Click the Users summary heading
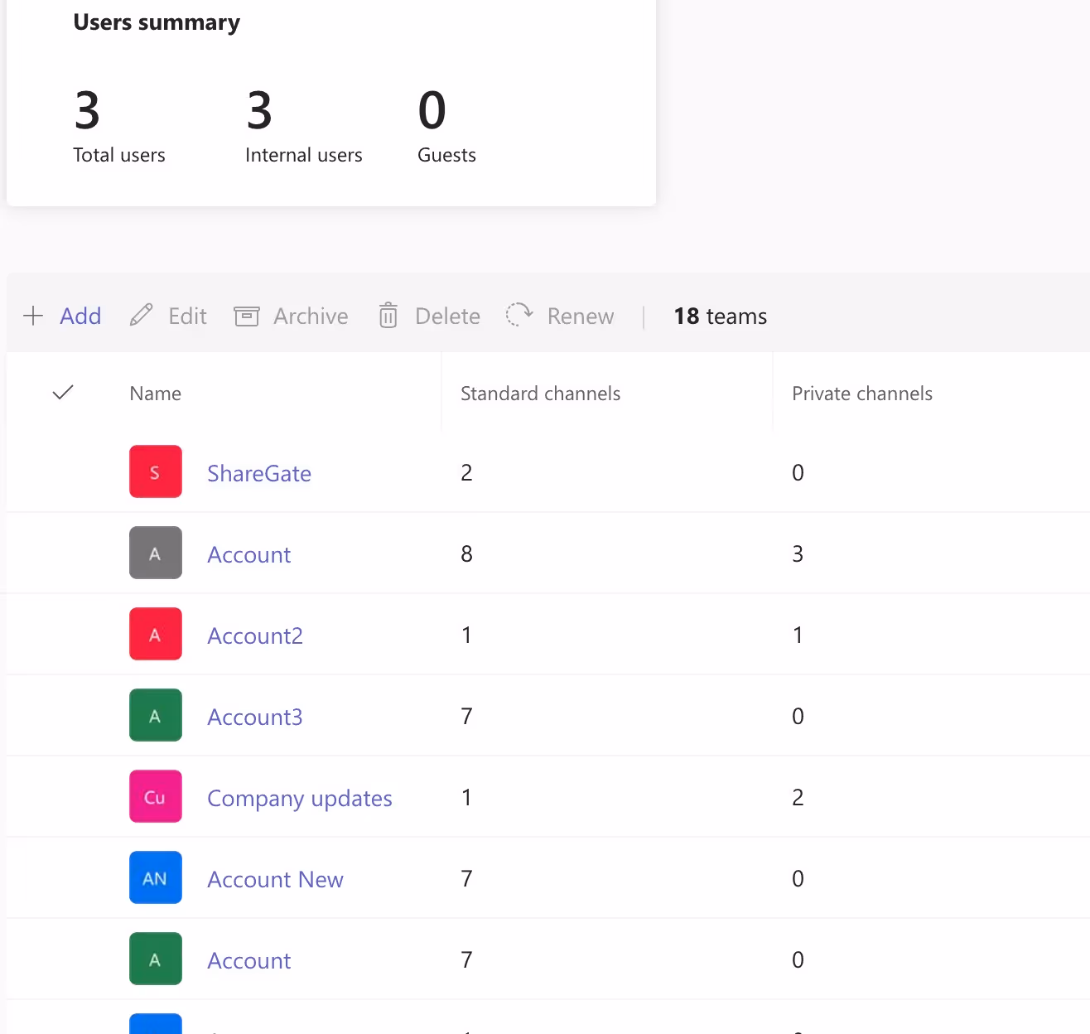1090x1034 pixels. coord(157,22)
